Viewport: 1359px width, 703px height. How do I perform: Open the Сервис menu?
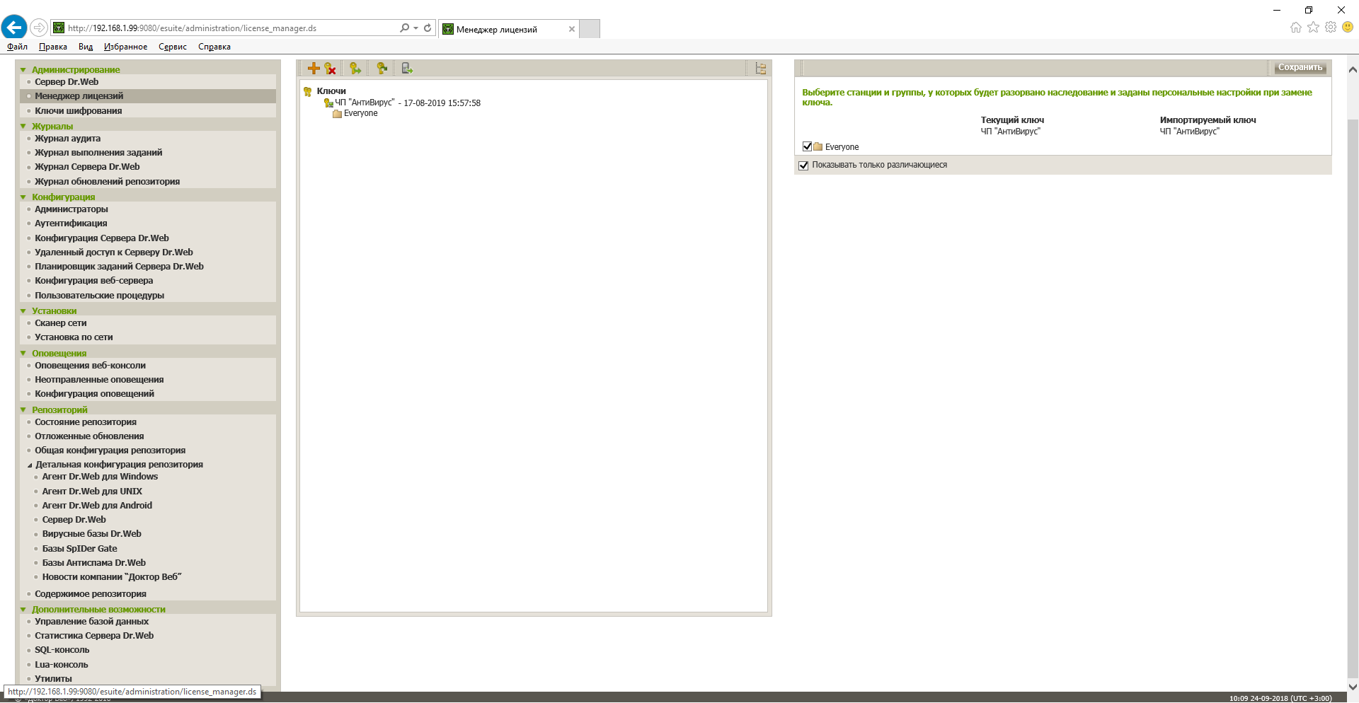coord(173,47)
